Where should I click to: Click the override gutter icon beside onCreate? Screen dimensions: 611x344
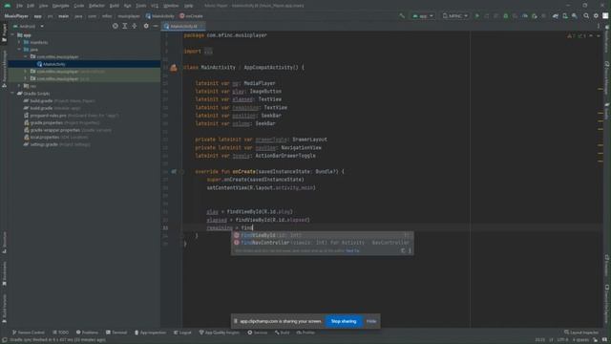coord(174,172)
